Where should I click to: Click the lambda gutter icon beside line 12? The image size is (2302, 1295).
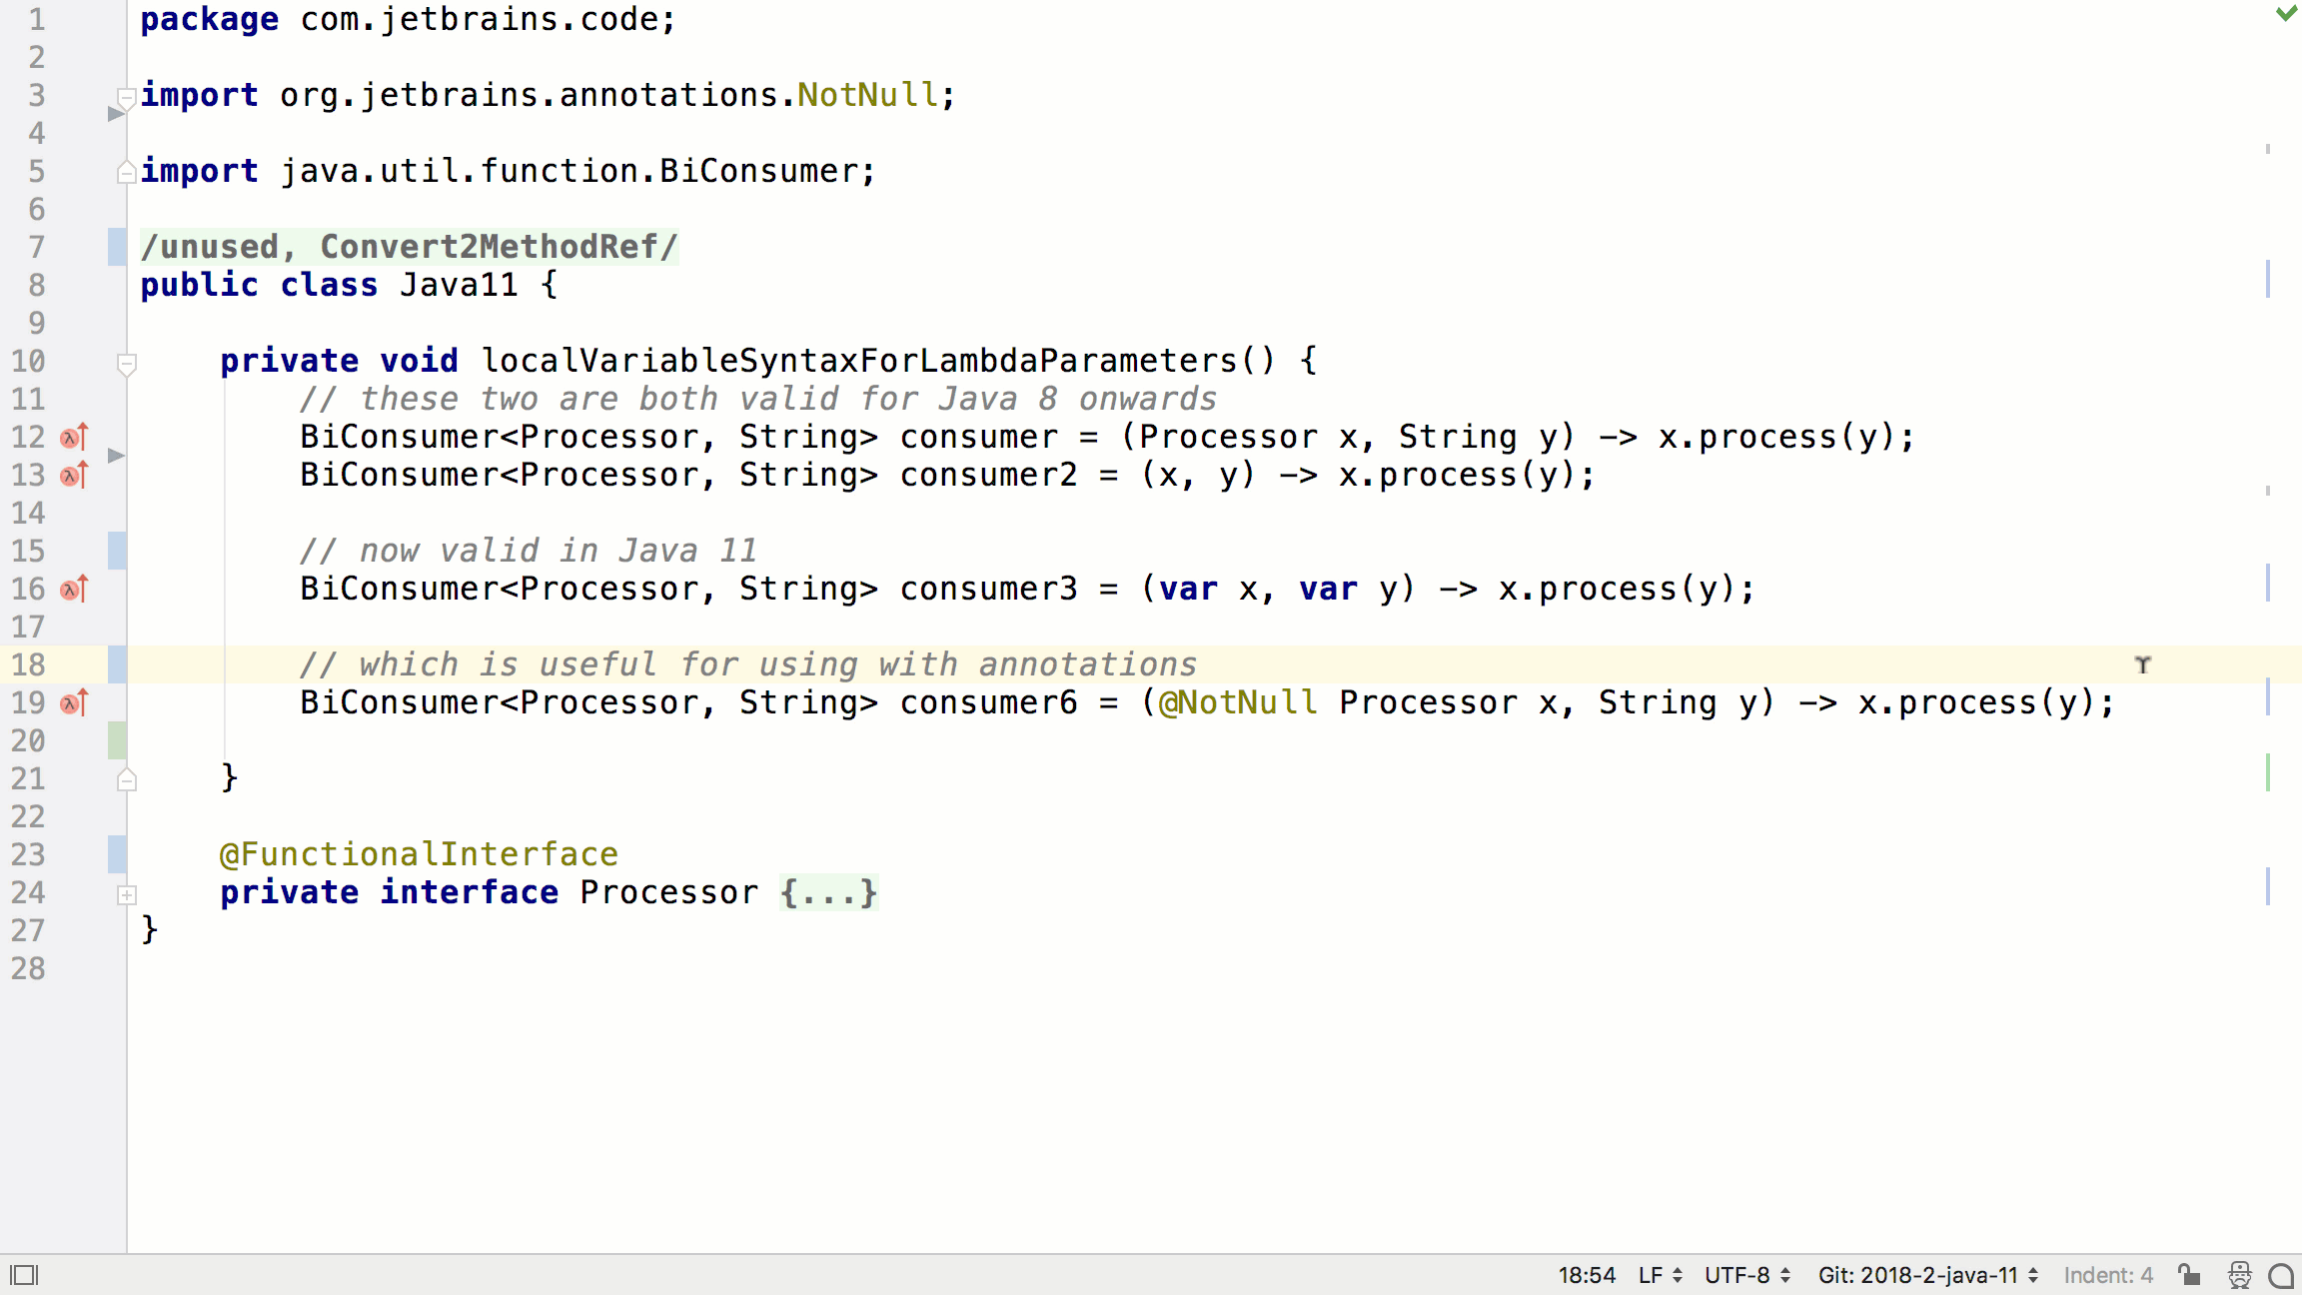(71, 437)
